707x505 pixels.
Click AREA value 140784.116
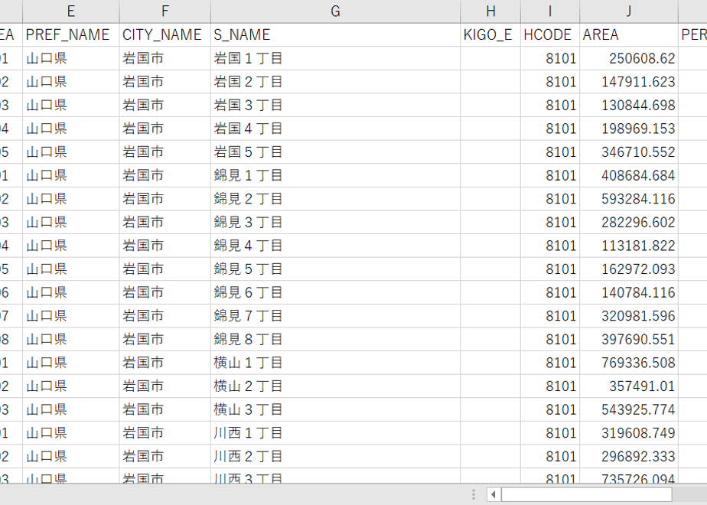(629, 292)
